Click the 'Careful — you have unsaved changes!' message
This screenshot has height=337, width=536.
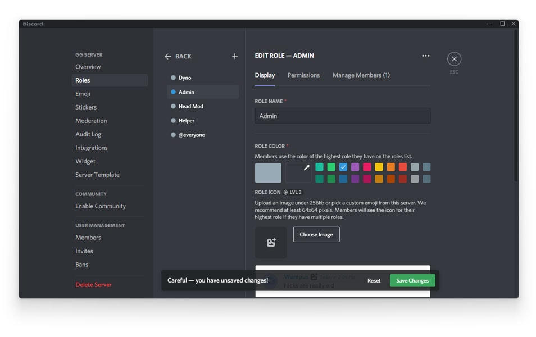[218, 281]
